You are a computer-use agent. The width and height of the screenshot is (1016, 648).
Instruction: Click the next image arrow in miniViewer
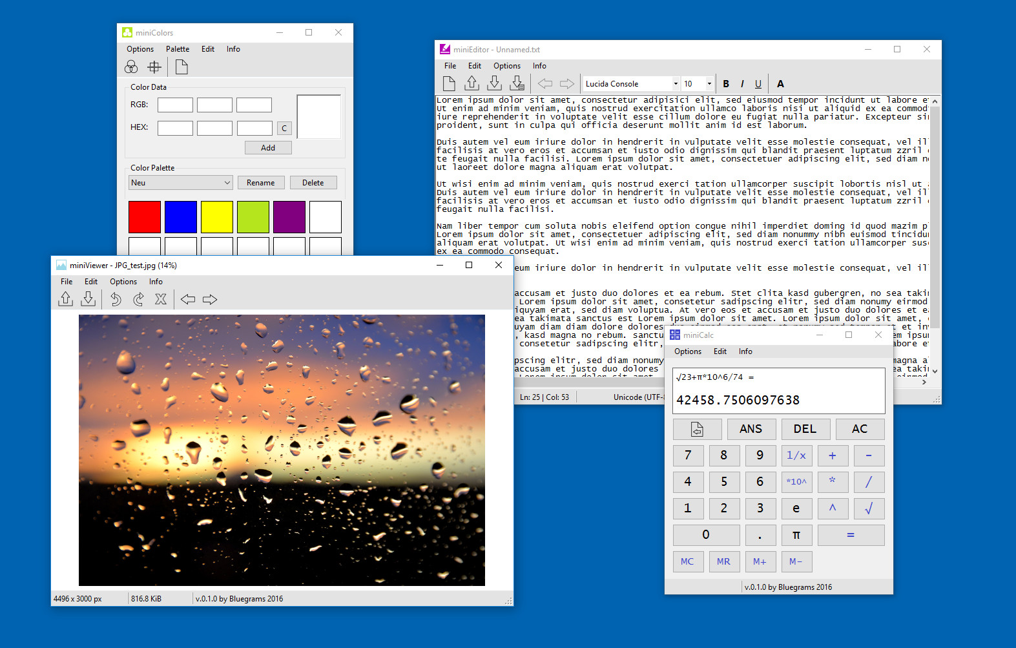coord(210,299)
